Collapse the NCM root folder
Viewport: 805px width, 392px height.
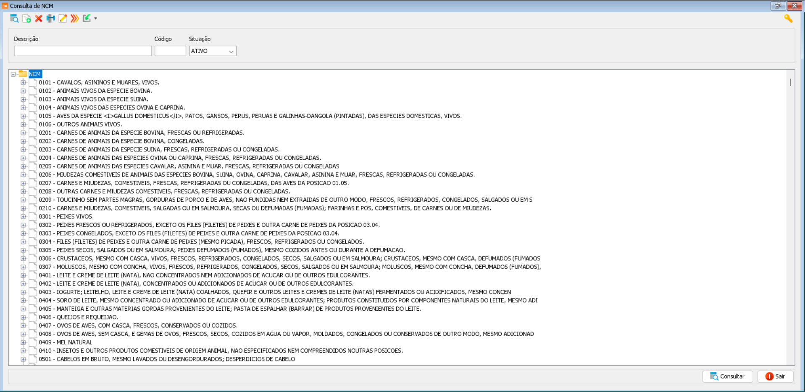pyautogui.click(x=13, y=74)
